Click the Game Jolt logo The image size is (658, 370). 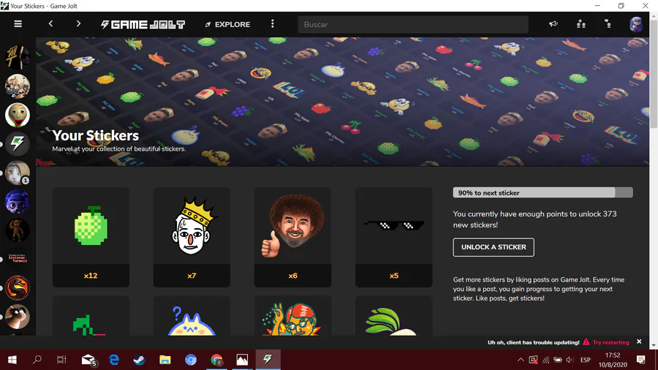(x=143, y=24)
